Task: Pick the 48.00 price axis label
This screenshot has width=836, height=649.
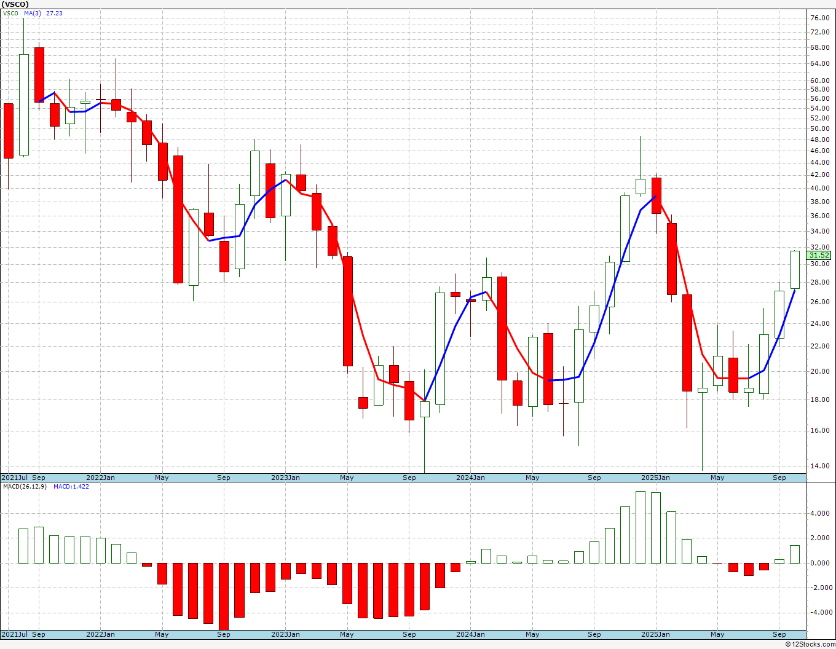Action: click(x=819, y=140)
